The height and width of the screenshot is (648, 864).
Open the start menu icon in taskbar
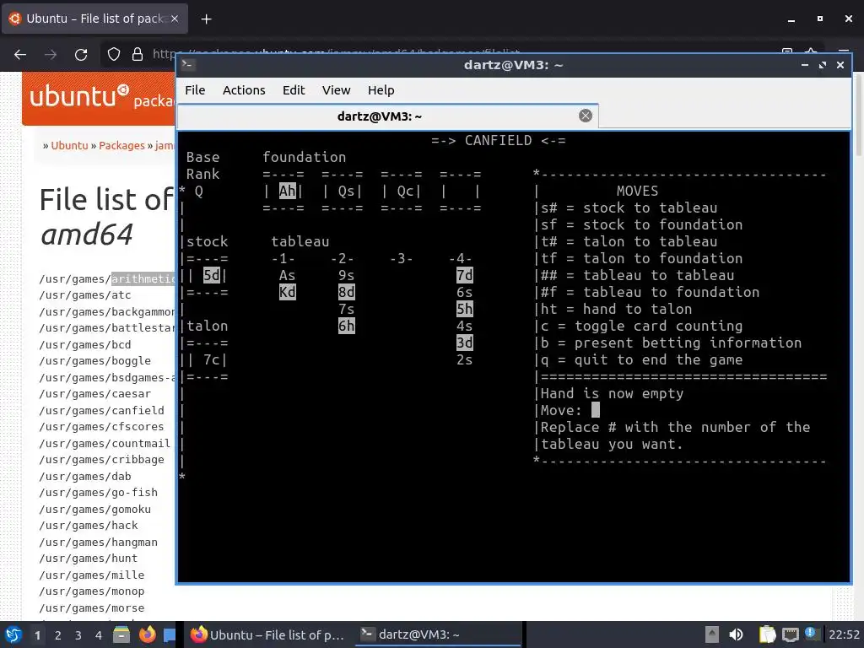13,634
